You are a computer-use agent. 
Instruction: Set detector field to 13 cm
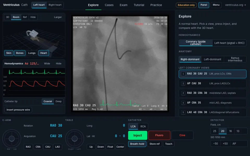[x=238, y=131]
